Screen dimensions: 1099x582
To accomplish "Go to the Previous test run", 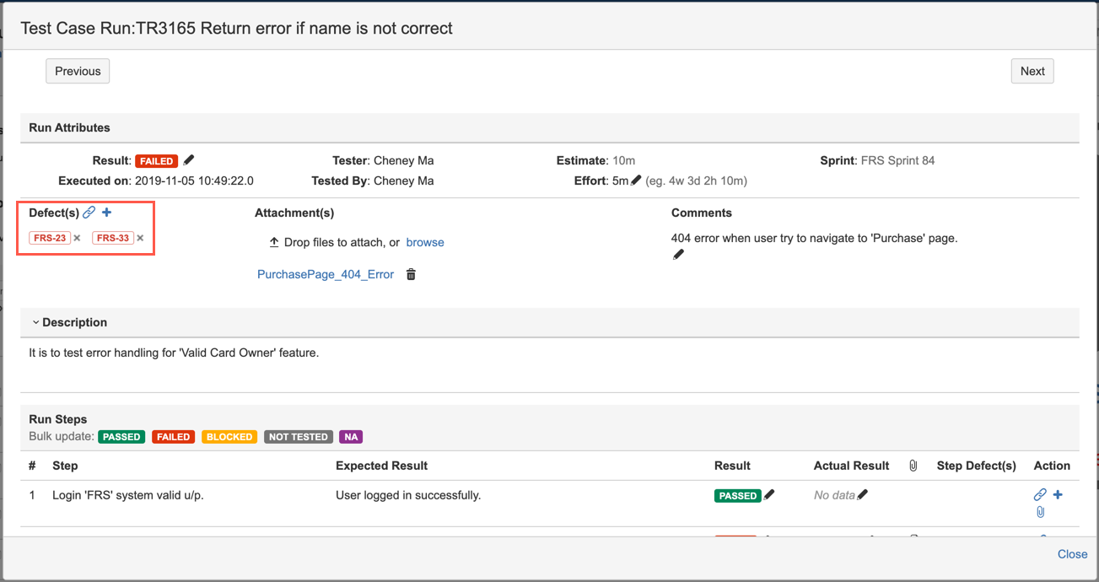I will tap(78, 71).
